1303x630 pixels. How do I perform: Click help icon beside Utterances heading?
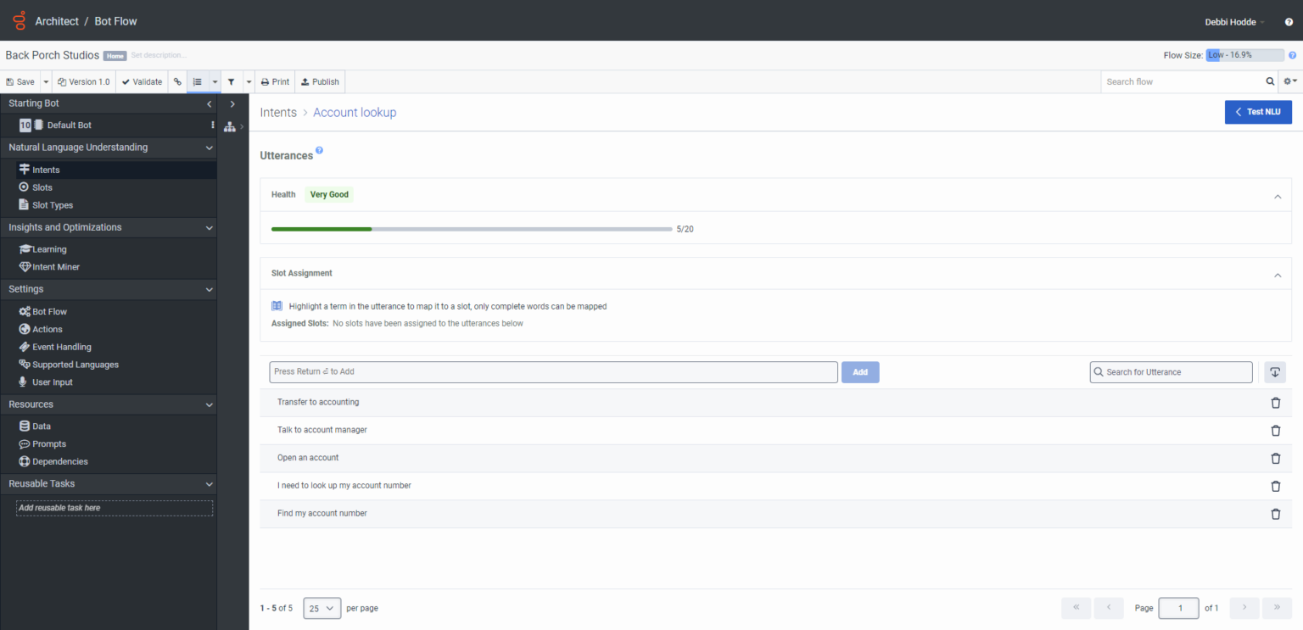pos(320,151)
